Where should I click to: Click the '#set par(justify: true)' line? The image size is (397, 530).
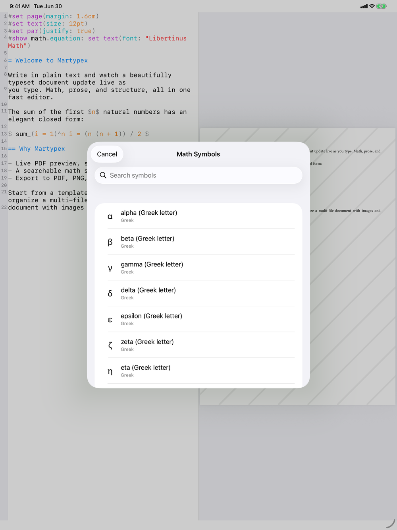point(52,31)
